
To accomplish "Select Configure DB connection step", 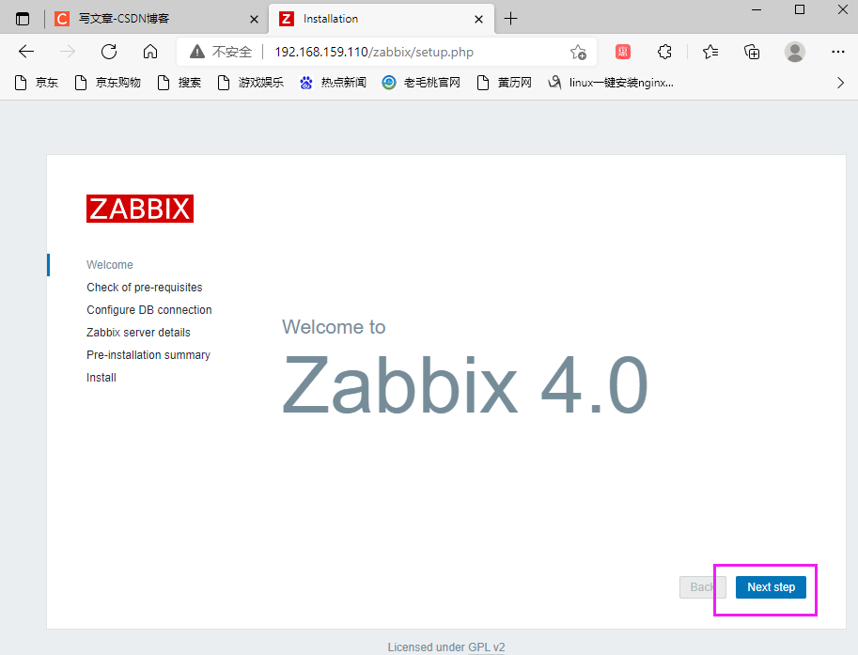I will pos(148,310).
